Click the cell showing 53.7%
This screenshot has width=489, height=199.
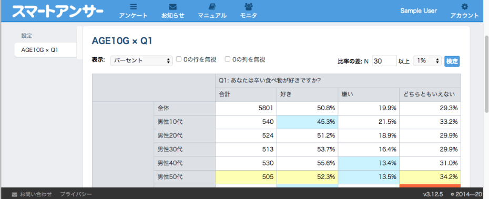(x=308, y=149)
